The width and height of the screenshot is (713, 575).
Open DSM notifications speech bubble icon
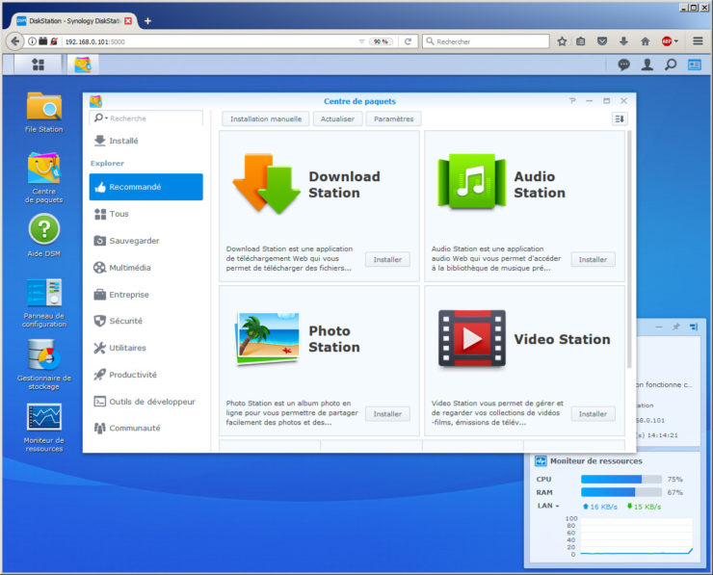pyautogui.click(x=624, y=65)
